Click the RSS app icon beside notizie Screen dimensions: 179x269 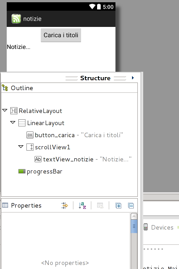tap(16, 19)
